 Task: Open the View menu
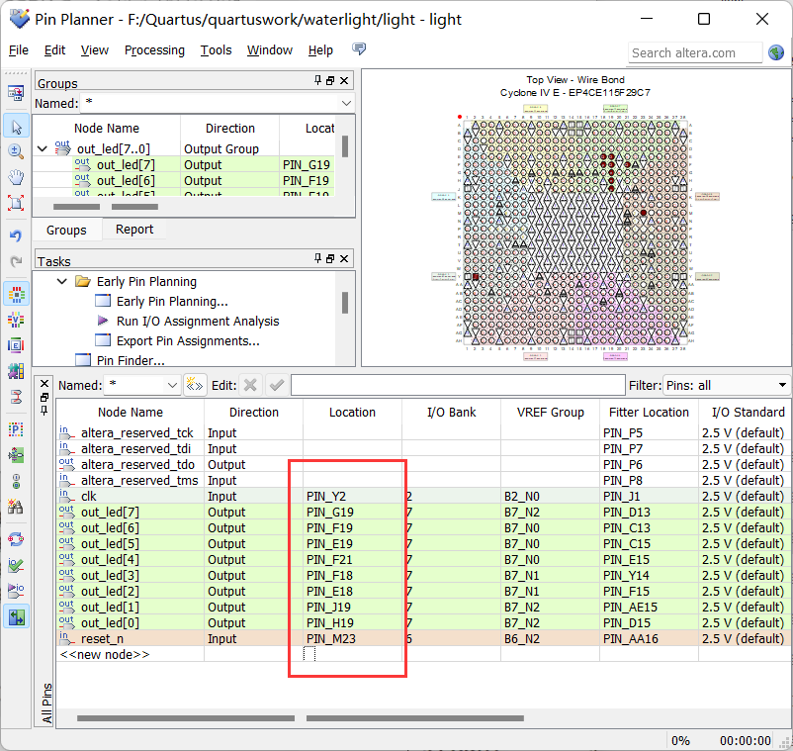pos(95,50)
